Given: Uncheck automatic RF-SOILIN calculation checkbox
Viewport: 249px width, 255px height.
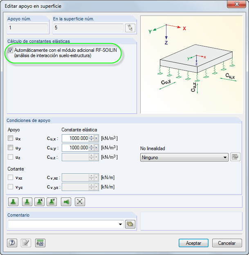Looking at the screenshot, I should pos(10,50).
